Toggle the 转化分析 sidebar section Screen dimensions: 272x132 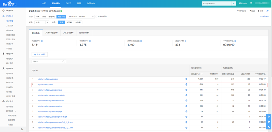(10, 54)
